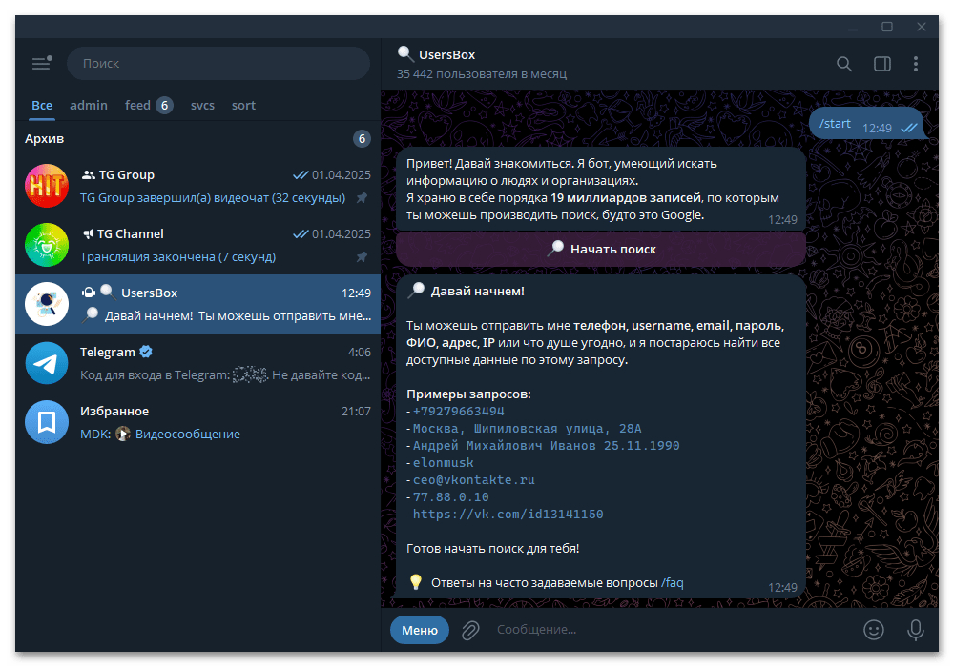Click 35 442 пользователя в месяц subtitle
The height and width of the screenshot is (667, 954).
[x=482, y=74]
